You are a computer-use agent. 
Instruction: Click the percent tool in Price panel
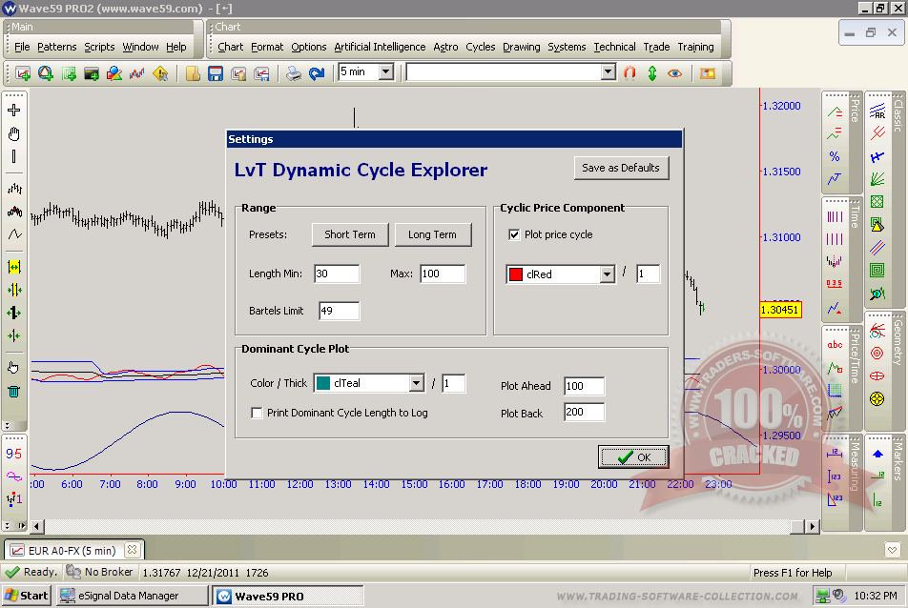tap(835, 156)
